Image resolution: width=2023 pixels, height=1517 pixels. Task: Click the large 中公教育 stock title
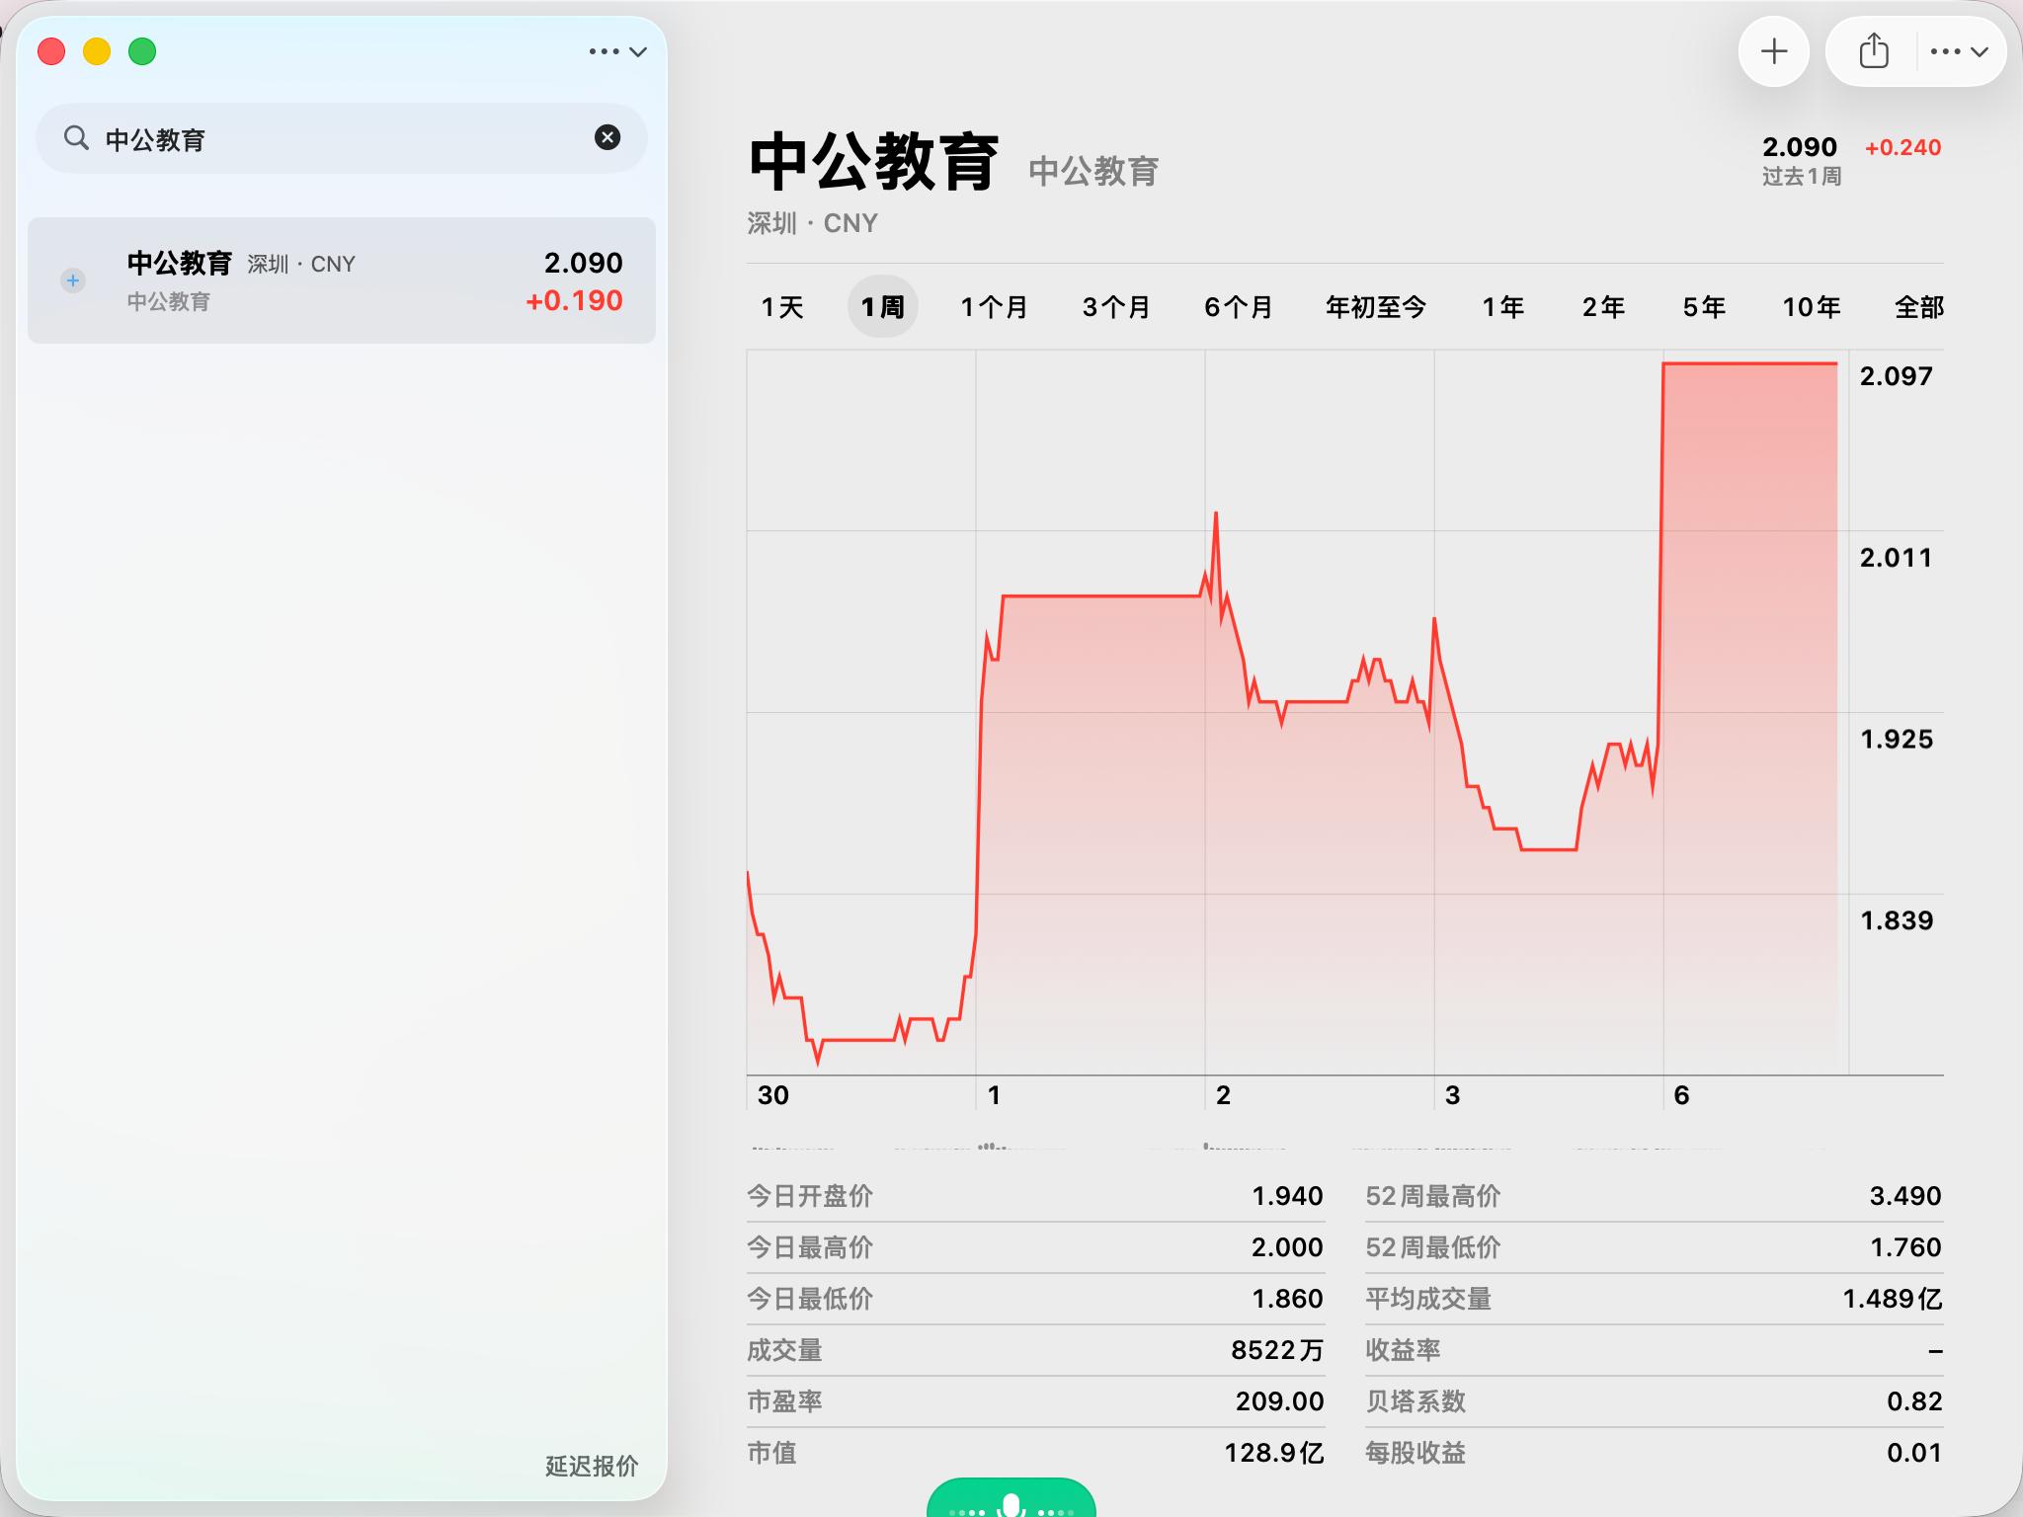click(873, 163)
